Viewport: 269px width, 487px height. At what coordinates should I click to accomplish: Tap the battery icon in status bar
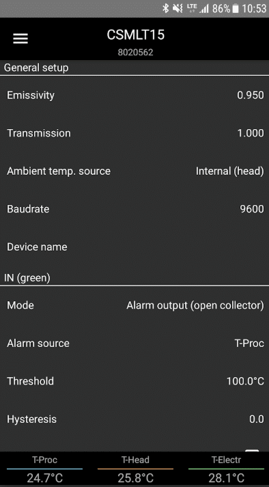click(236, 9)
